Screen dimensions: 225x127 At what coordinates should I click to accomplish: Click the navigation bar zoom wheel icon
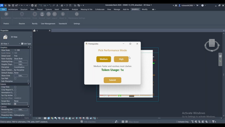pyautogui.click(x=220, y=56)
